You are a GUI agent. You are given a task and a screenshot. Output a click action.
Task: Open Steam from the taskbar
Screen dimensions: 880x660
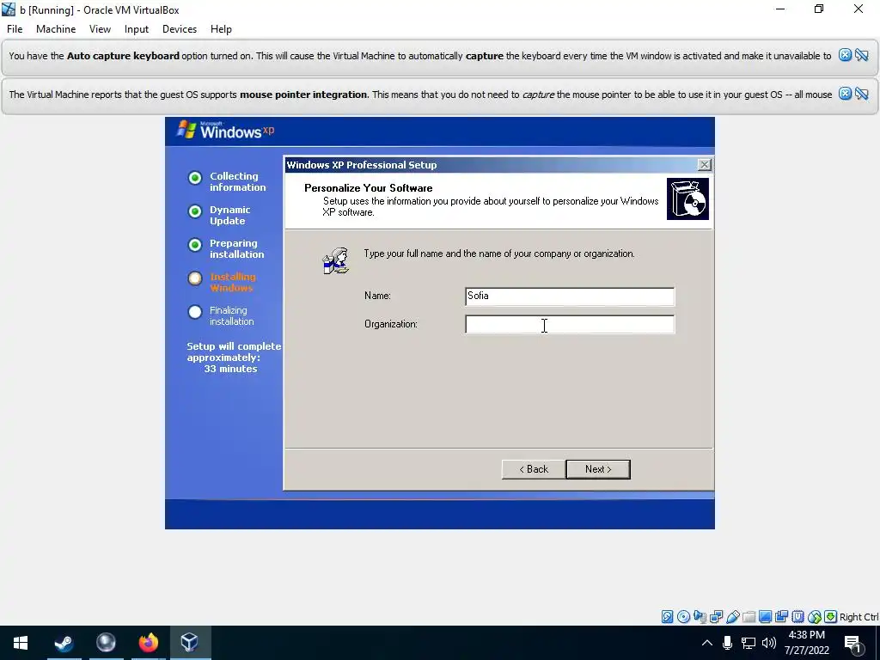(64, 643)
